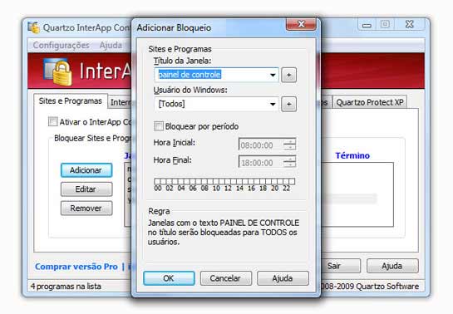Click the Hora Final spinner arrows
Viewport: 453px width, 314px height.
click(289, 162)
